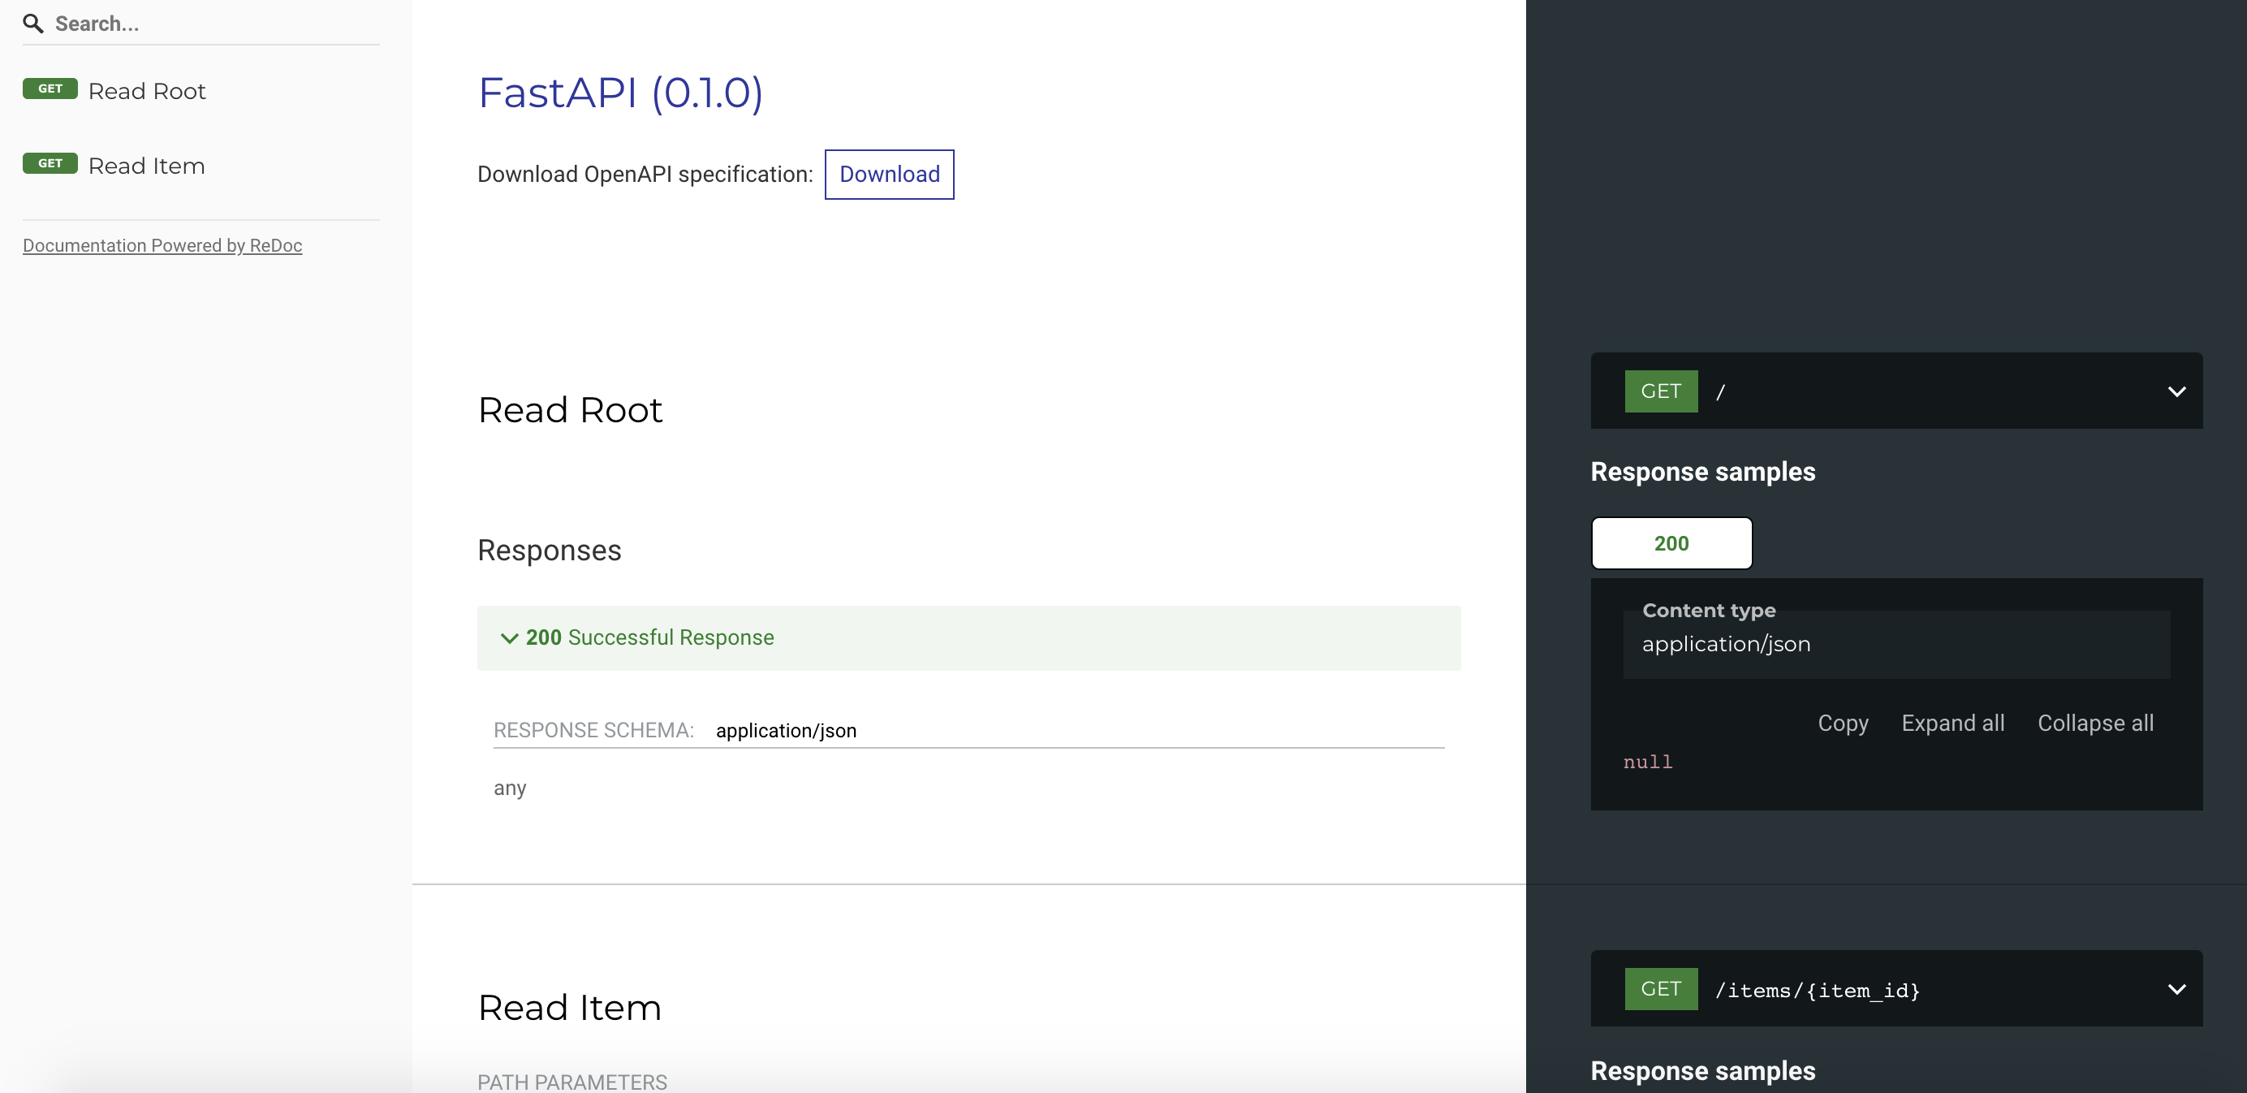
Task: Collapse the 200 Successful Response section
Action: tap(510, 637)
